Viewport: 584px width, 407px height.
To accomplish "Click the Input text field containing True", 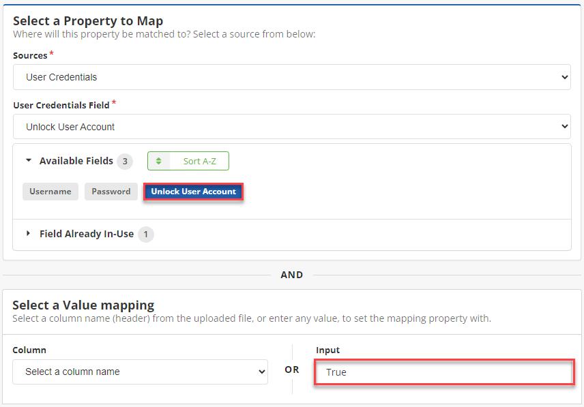I will (443, 373).
